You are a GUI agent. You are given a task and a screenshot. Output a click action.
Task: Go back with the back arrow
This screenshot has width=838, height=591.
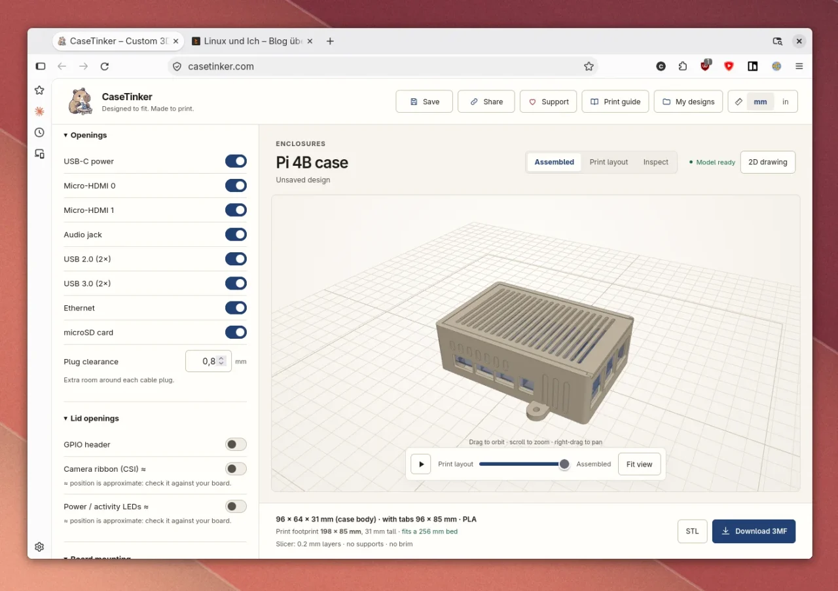(62, 66)
